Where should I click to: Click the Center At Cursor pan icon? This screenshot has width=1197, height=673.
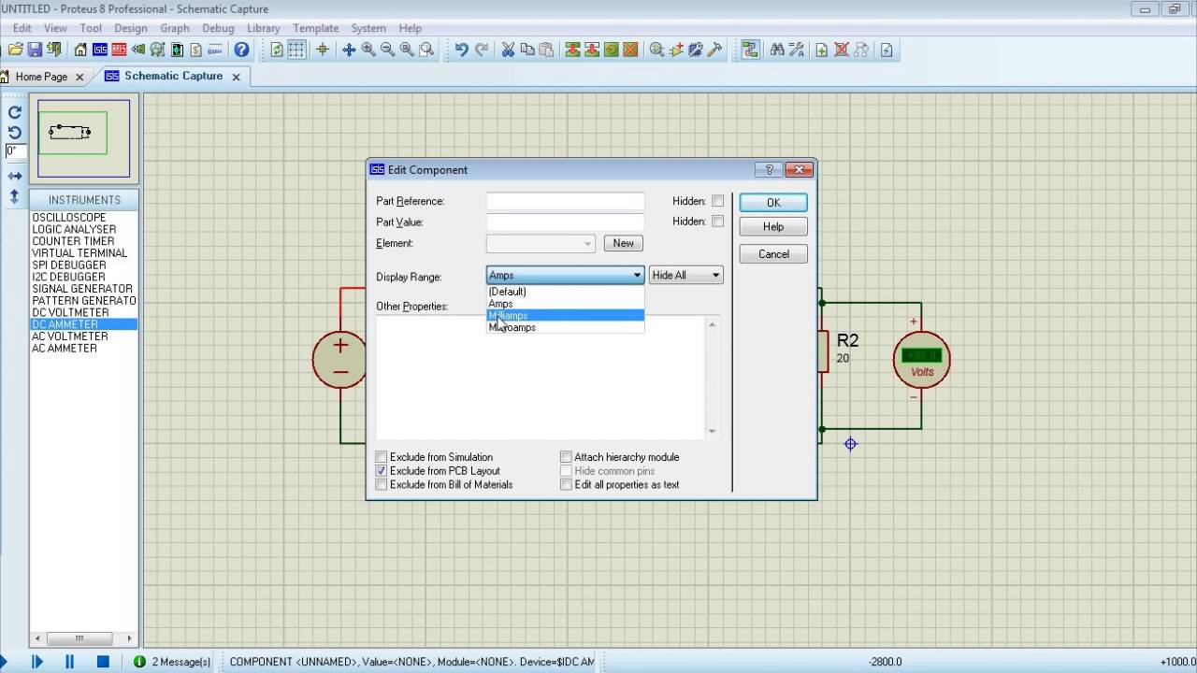(x=348, y=50)
